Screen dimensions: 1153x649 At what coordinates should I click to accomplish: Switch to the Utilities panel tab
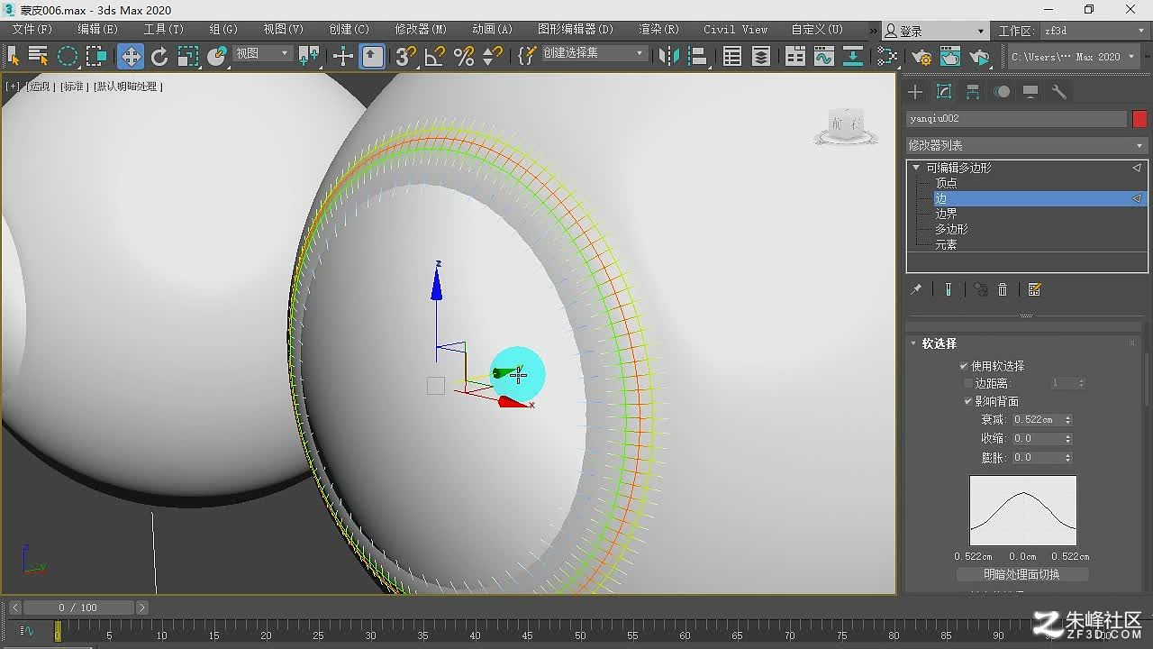(x=1059, y=92)
